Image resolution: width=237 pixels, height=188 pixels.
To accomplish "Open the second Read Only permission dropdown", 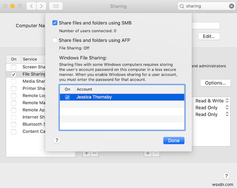I will (x=212, y=114).
